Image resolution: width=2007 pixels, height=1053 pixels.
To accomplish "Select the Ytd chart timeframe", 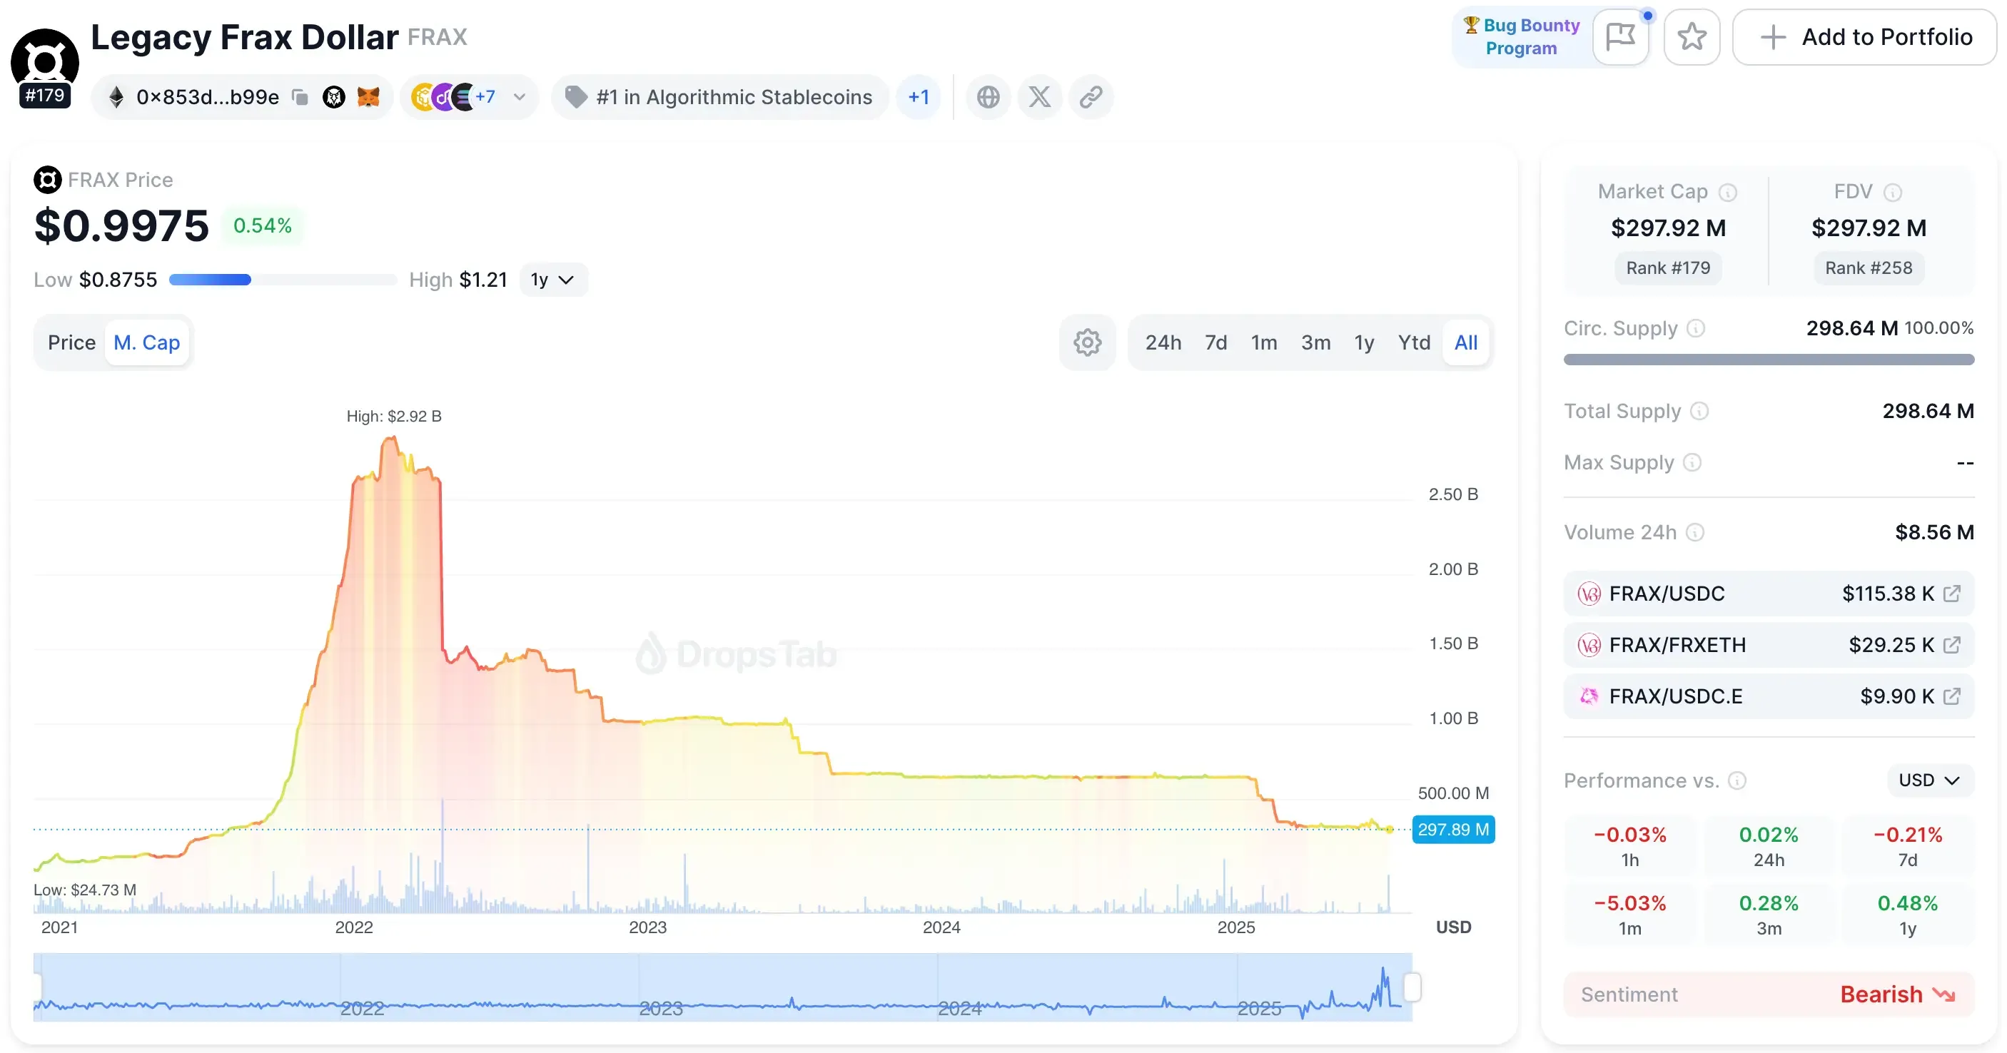I will [x=1413, y=342].
